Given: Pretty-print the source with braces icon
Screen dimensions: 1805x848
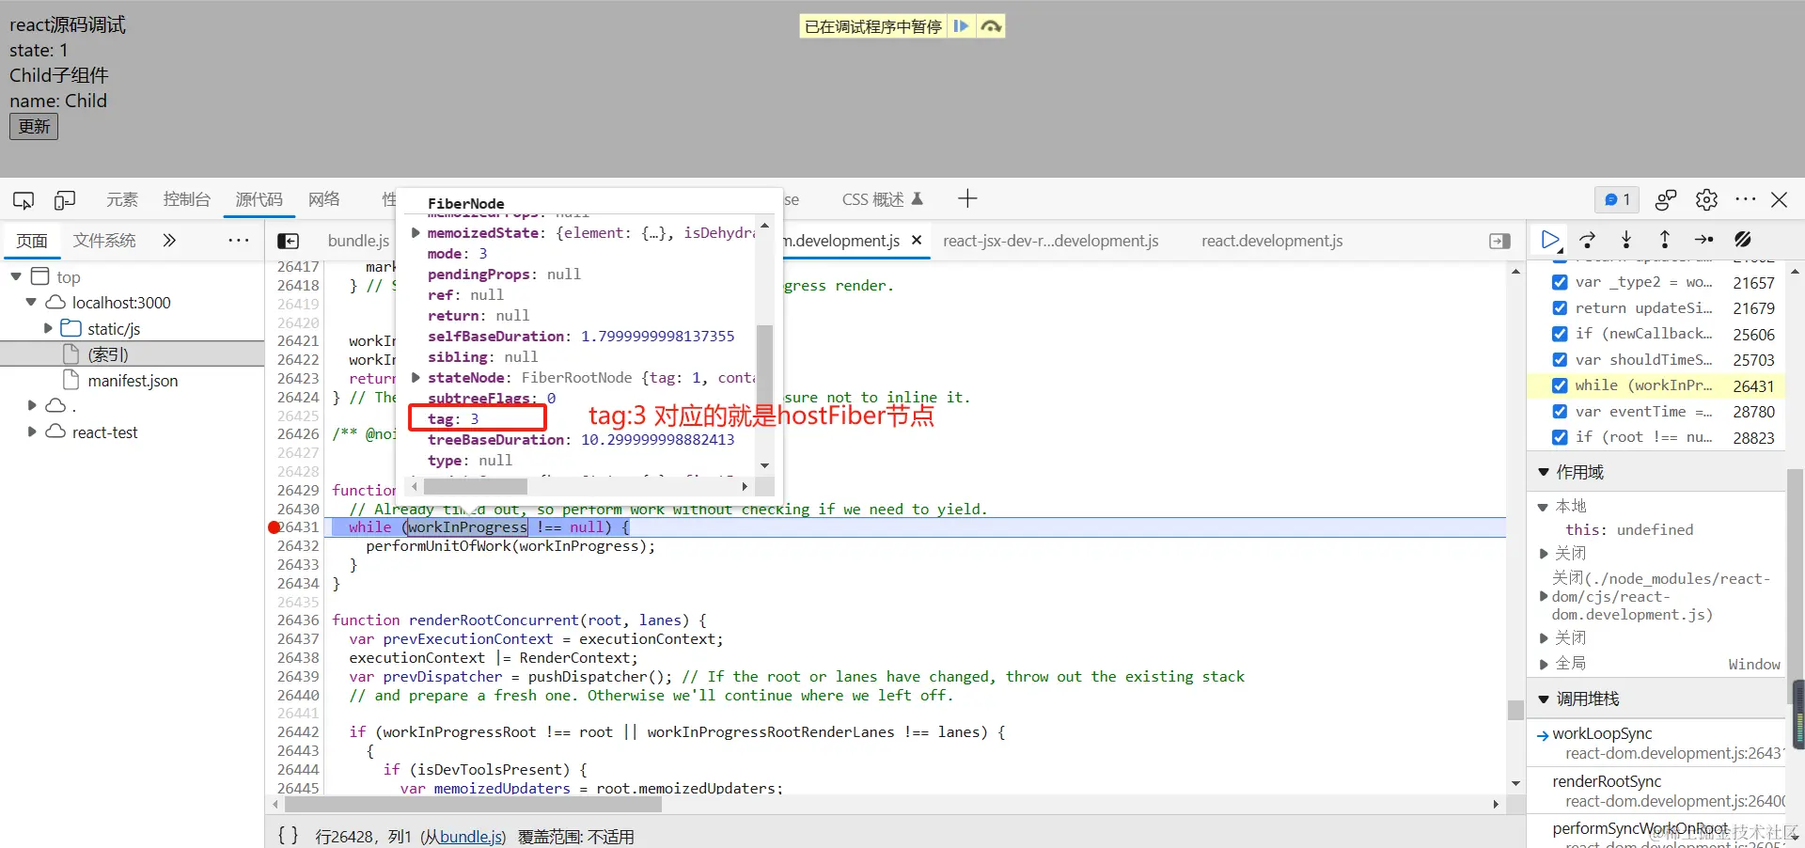Looking at the screenshot, I should 288,835.
